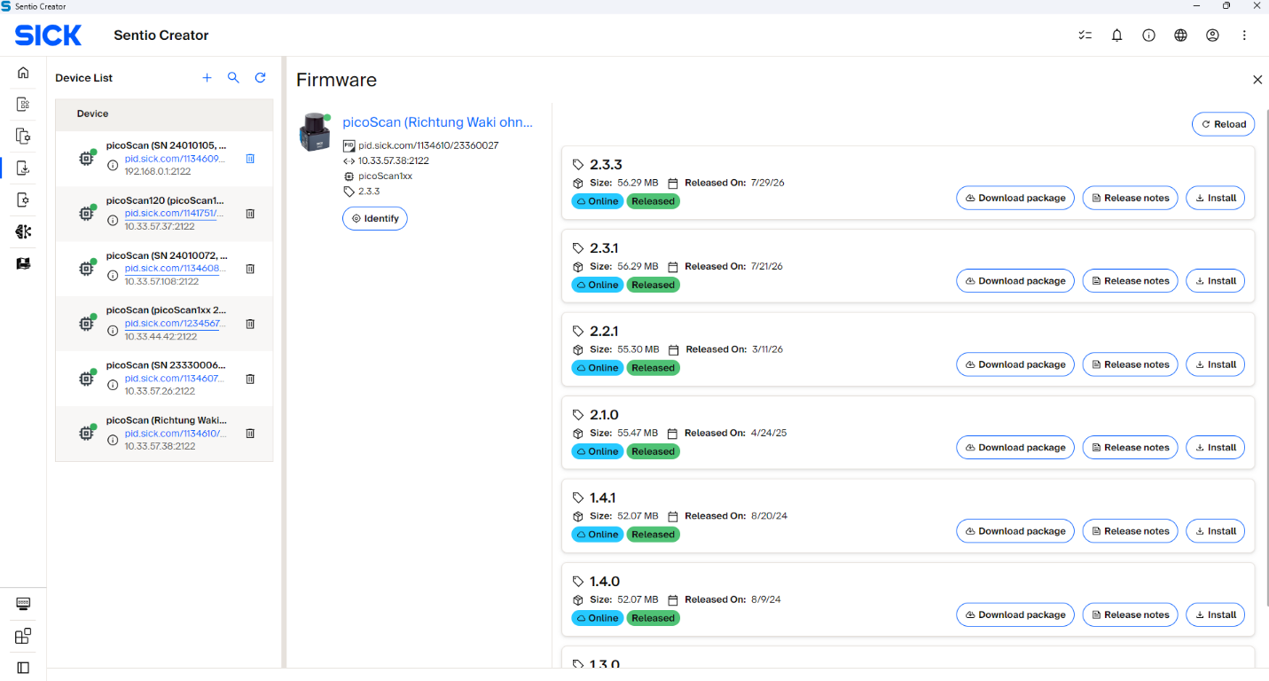The height and width of the screenshot is (681, 1269).
Task: Open pid.sick.com/1234567 link in device list
Action: [x=175, y=324]
